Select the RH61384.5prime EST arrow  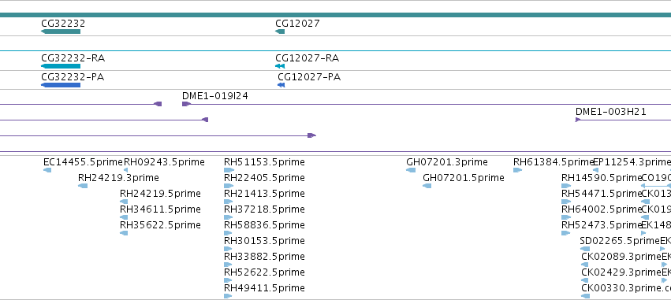coord(517,170)
